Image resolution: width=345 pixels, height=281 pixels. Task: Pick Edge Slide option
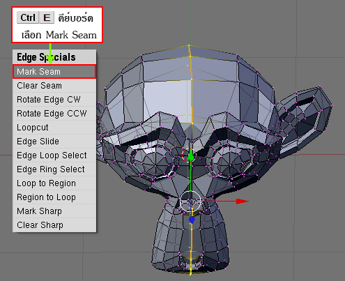[54, 142]
